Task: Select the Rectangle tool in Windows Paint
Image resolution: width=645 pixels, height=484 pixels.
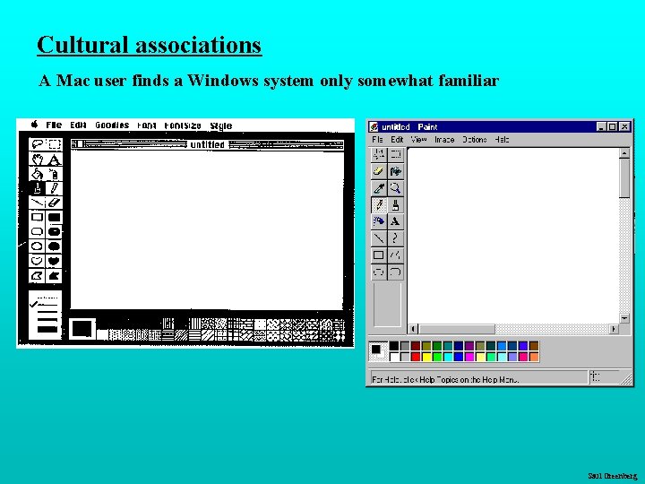Action: pos(379,255)
